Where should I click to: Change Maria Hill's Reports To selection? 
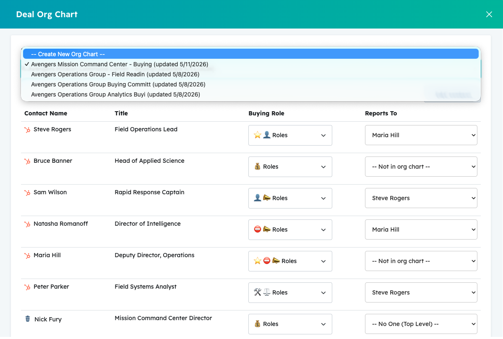click(421, 261)
